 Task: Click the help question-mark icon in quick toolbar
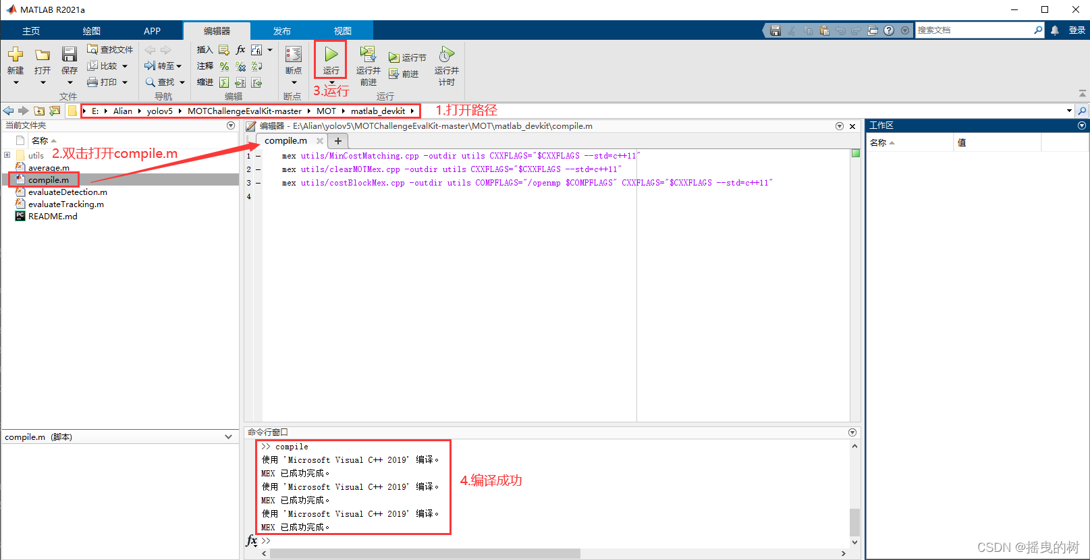889,30
